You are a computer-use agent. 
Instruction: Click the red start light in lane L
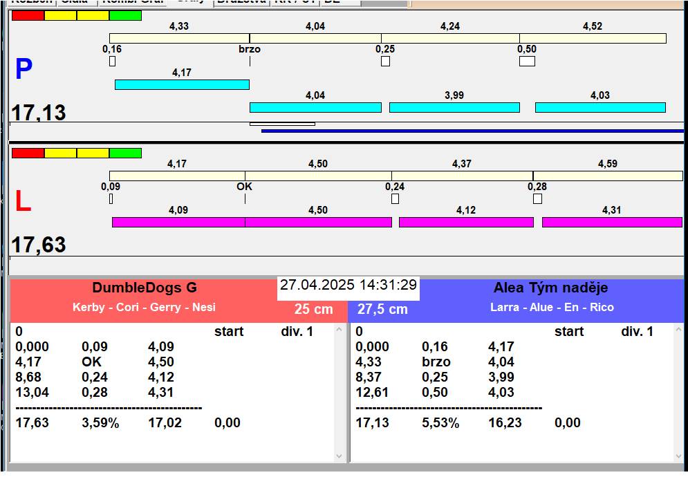tap(28, 153)
